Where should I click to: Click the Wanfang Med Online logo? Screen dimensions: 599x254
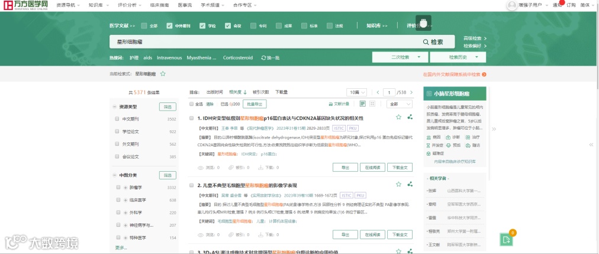25,5
